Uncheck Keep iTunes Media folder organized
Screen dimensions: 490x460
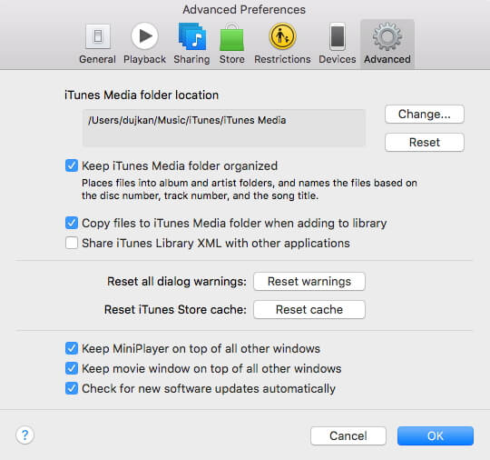click(x=72, y=165)
